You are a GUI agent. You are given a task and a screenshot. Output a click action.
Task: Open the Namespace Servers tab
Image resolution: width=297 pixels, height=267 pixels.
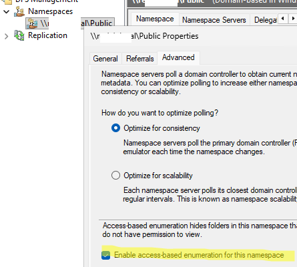(214, 20)
